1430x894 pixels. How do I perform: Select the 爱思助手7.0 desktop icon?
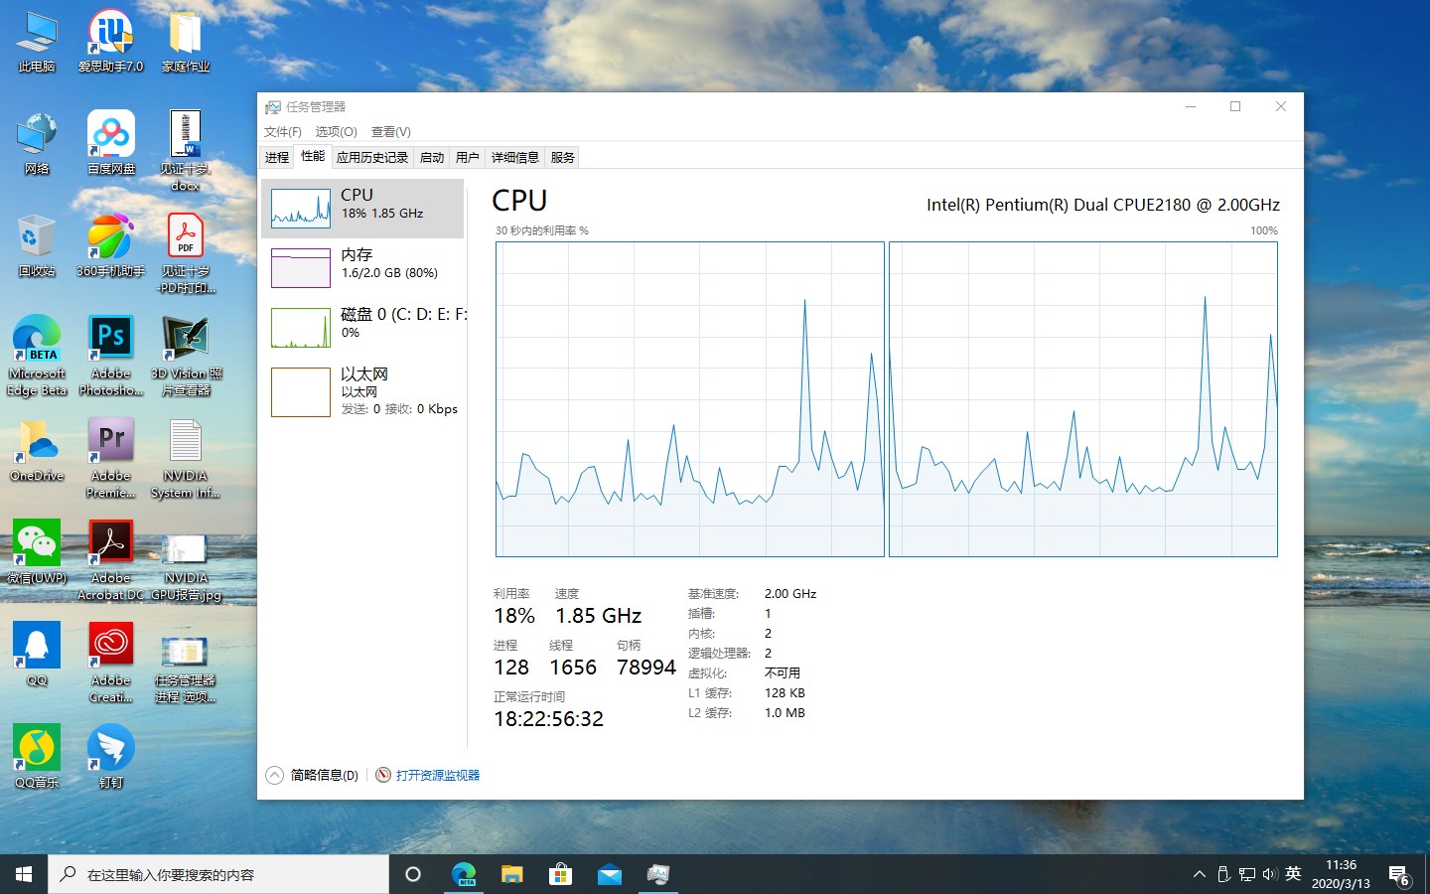click(111, 43)
